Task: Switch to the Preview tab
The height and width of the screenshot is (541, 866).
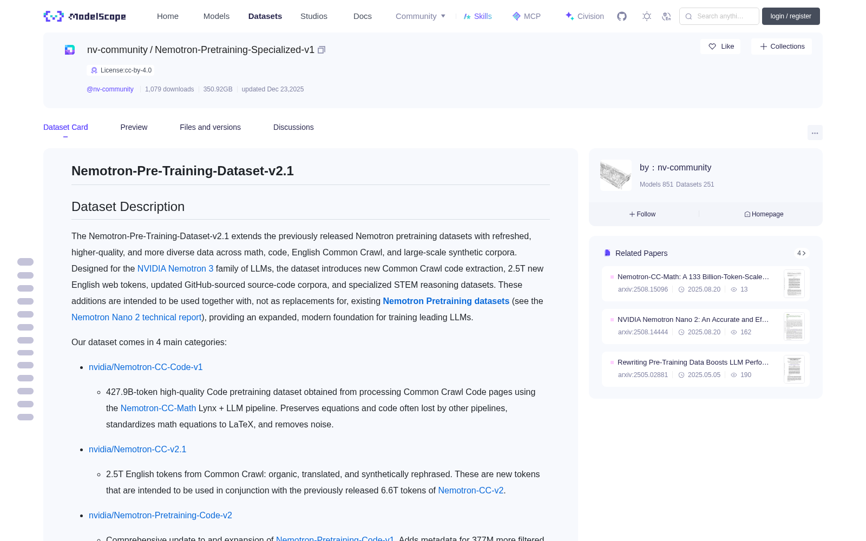Action: tap(134, 127)
